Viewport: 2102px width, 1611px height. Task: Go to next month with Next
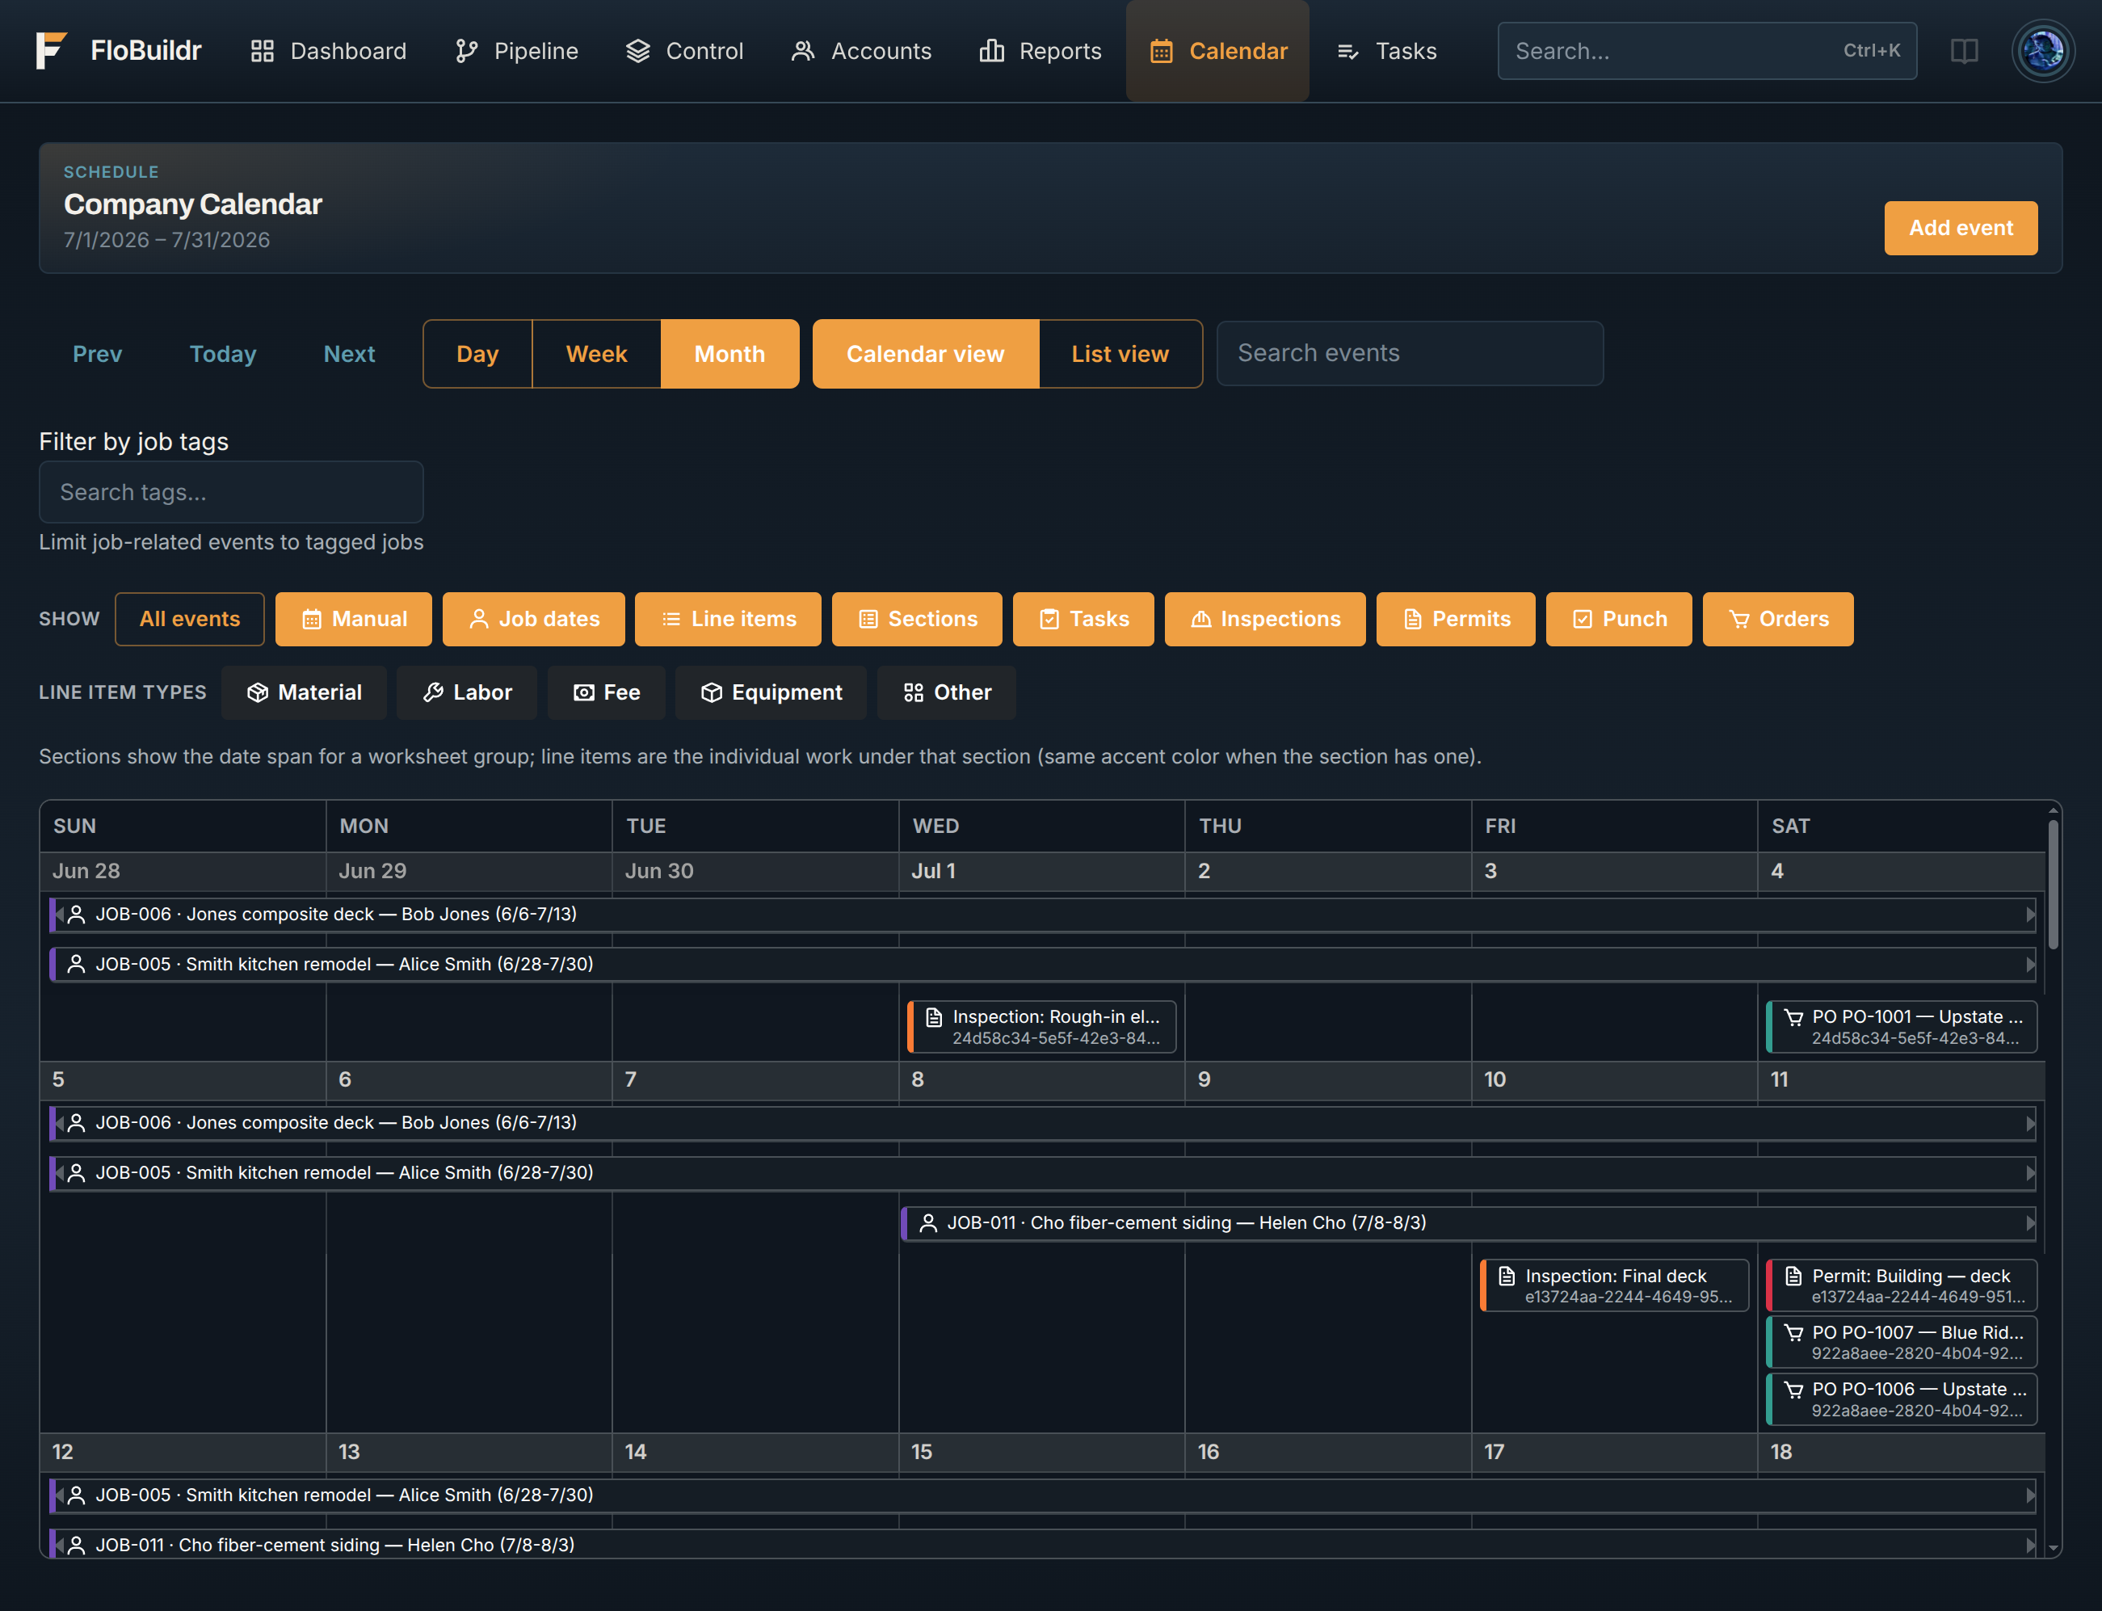(x=349, y=354)
